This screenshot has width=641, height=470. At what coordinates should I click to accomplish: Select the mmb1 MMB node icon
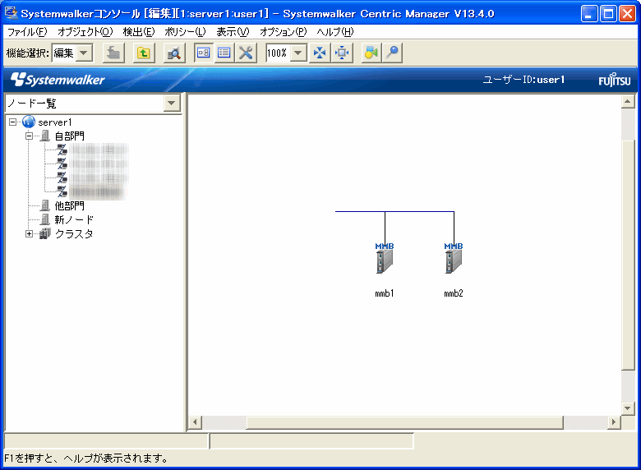[x=385, y=258]
